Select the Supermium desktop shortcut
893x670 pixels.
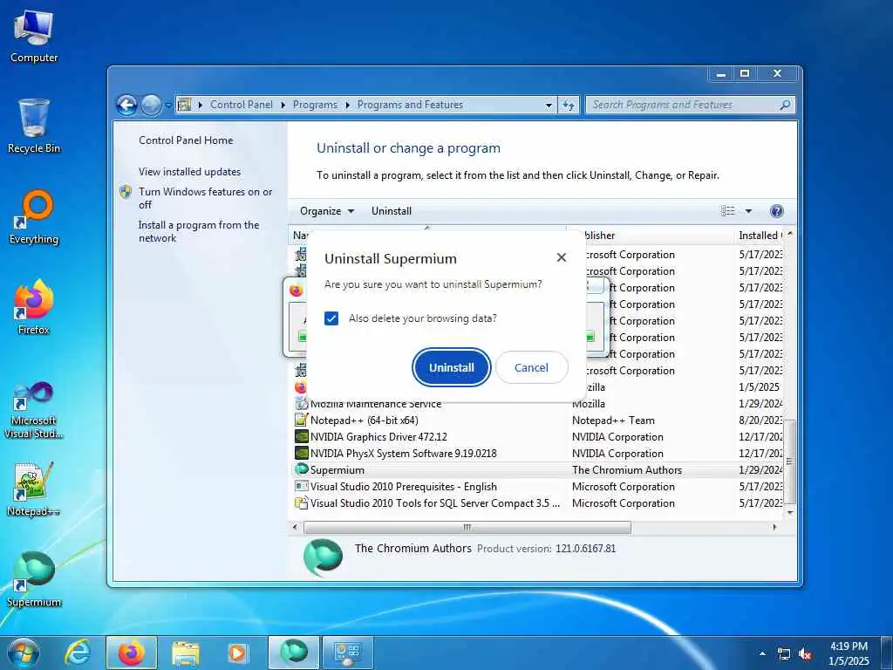34,579
